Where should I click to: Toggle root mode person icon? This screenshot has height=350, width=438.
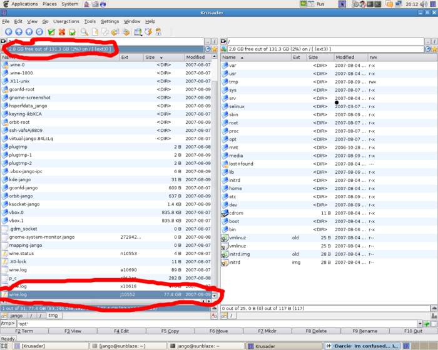point(158,32)
